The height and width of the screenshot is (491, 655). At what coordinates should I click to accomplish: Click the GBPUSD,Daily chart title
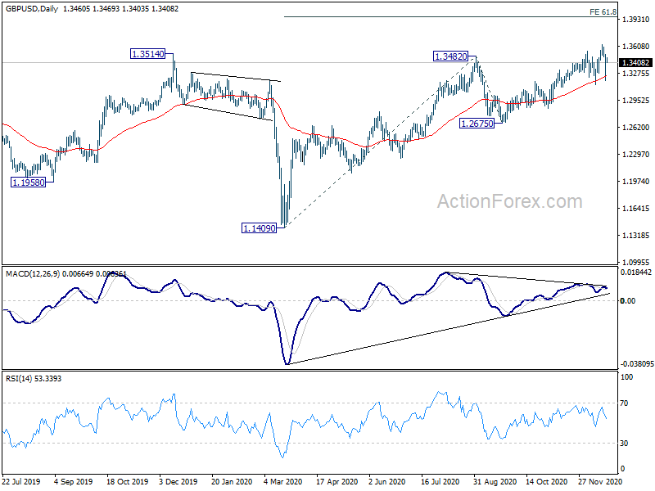tap(32, 8)
